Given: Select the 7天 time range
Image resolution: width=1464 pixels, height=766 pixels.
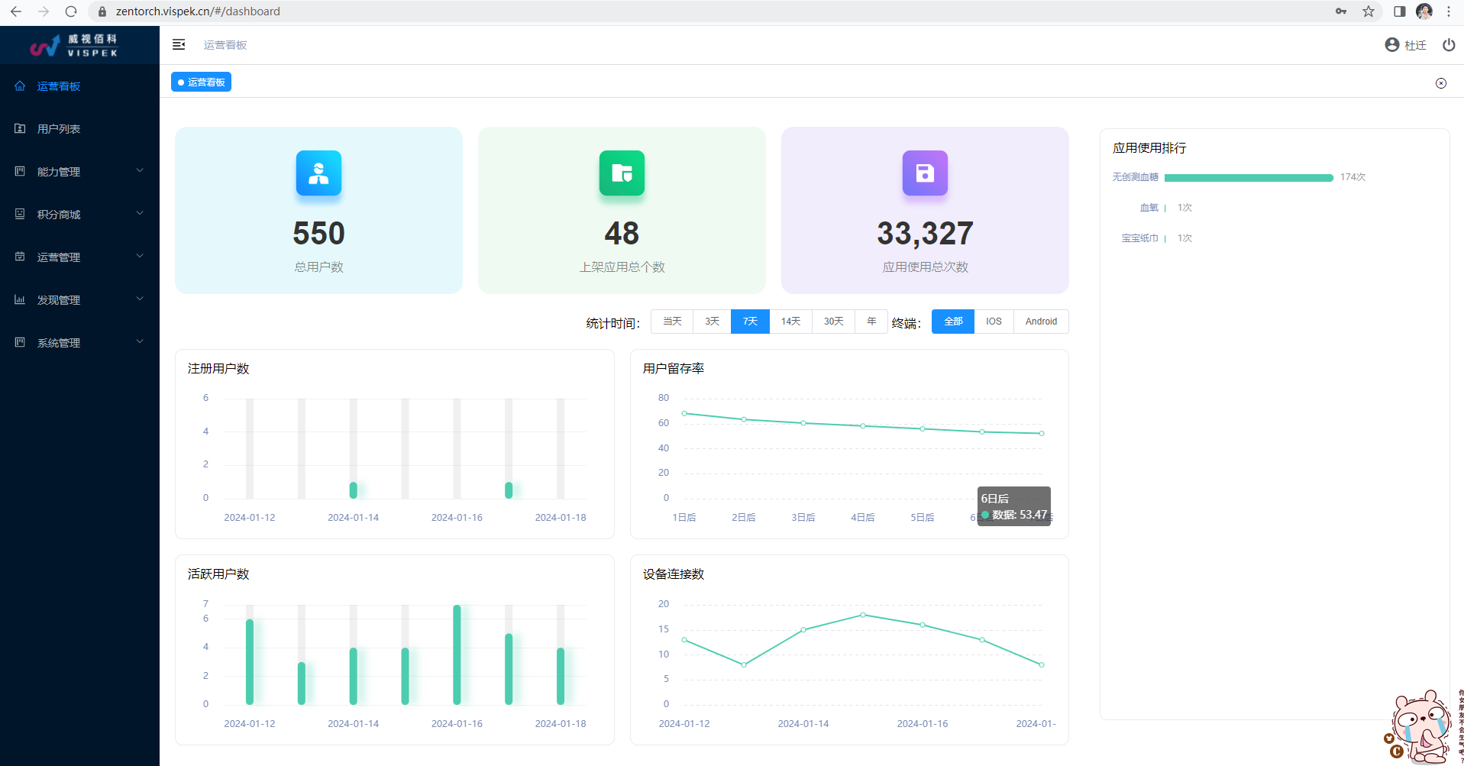Looking at the screenshot, I should click(750, 322).
